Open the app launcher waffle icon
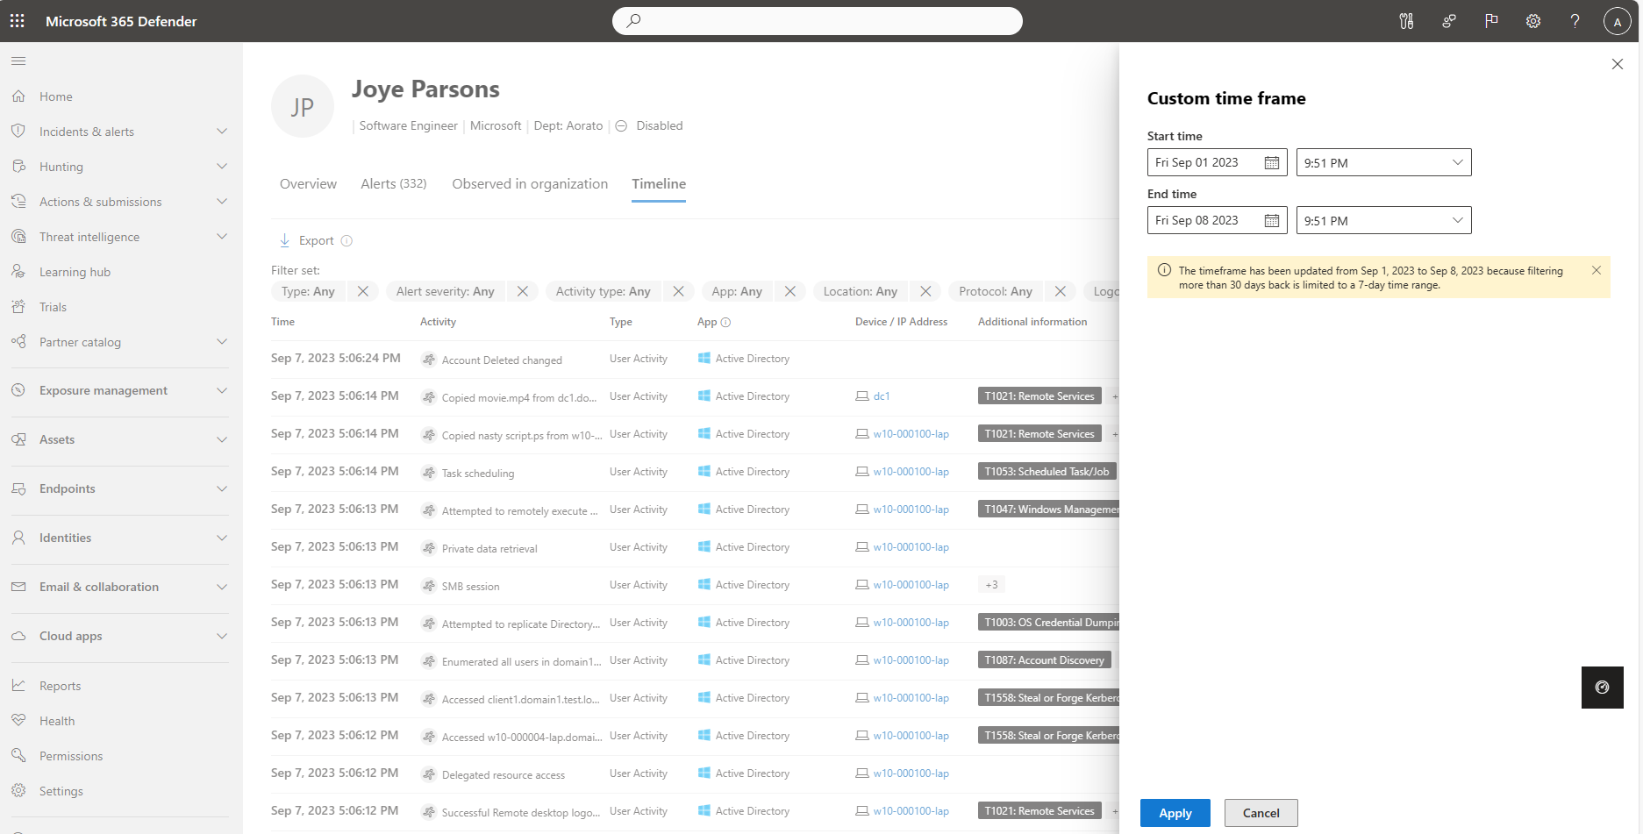This screenshot has height=834, width=1643. click(x=18, y=21)
